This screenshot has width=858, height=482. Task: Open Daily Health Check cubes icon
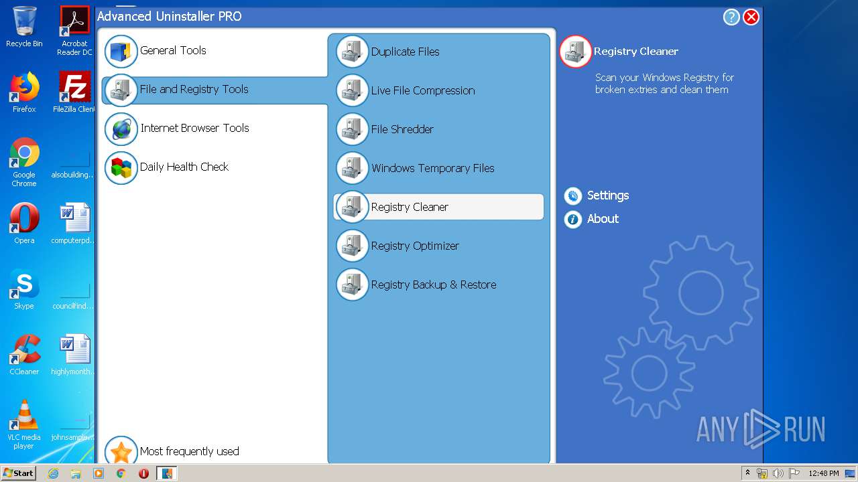coord(121,168)
